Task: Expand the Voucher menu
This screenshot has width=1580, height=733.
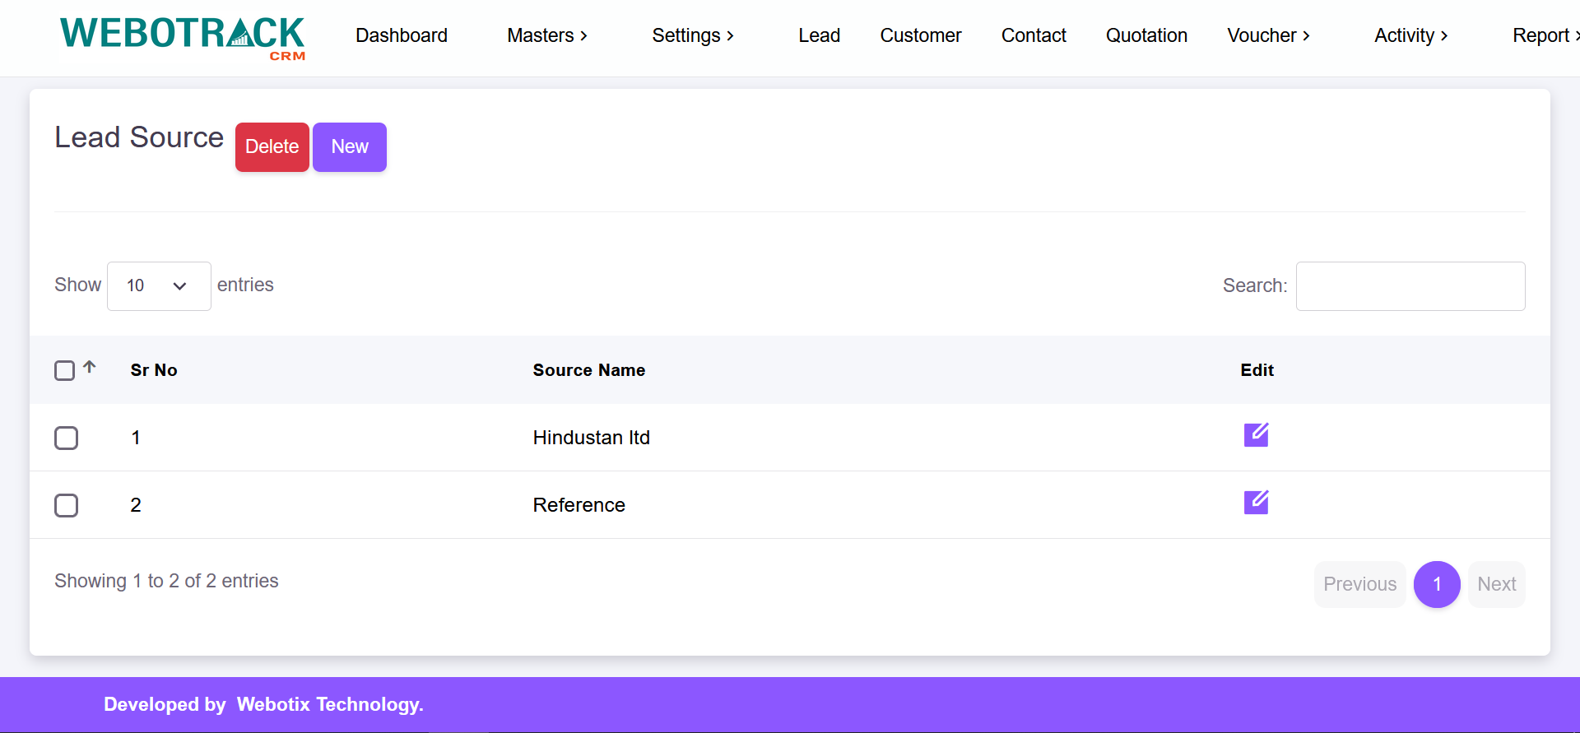Action: pos(1268,35)
